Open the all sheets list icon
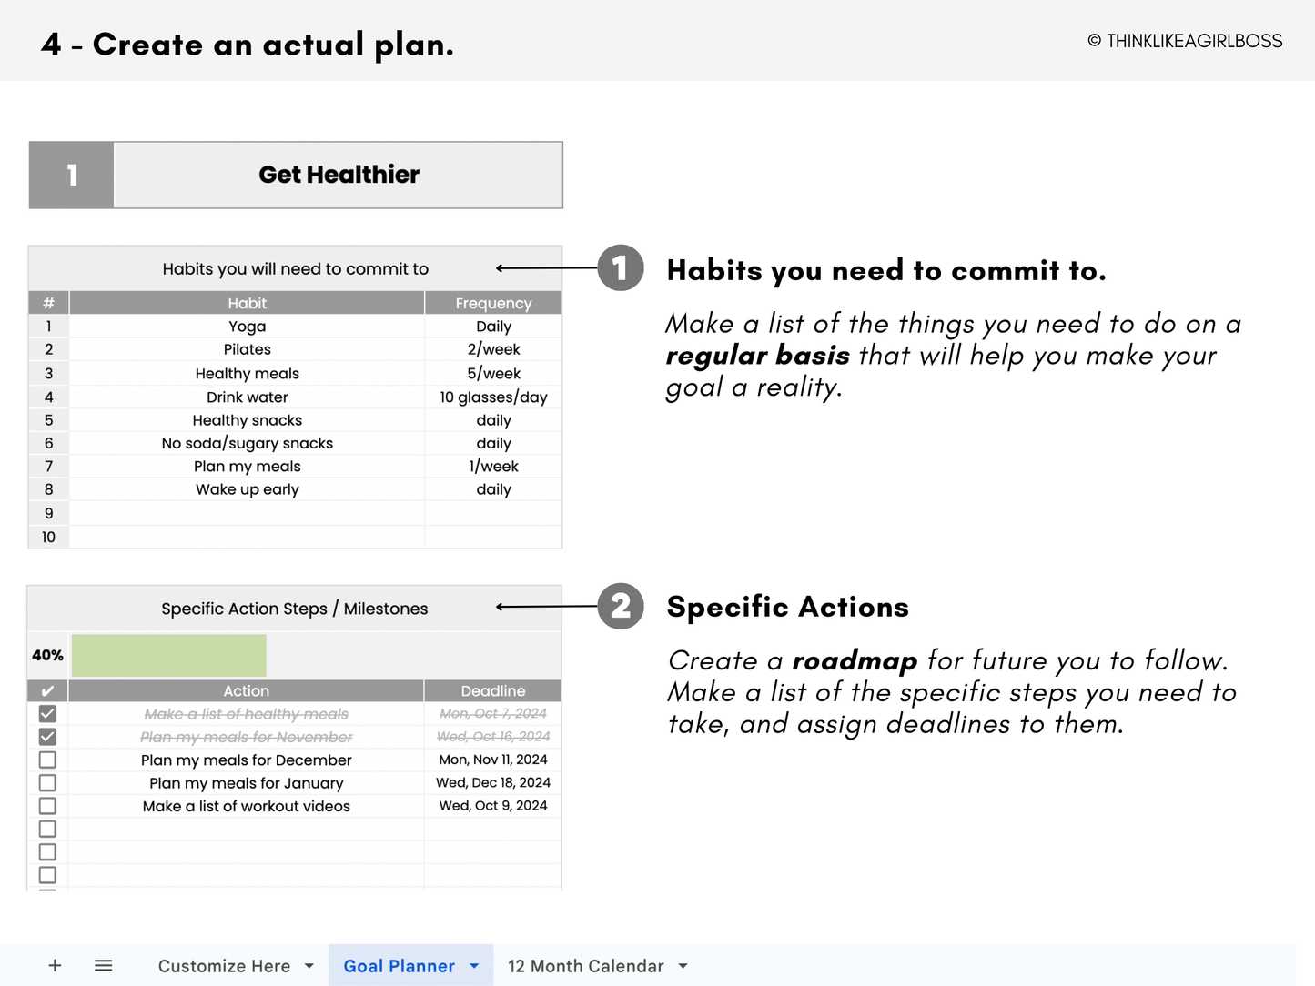 103,965
